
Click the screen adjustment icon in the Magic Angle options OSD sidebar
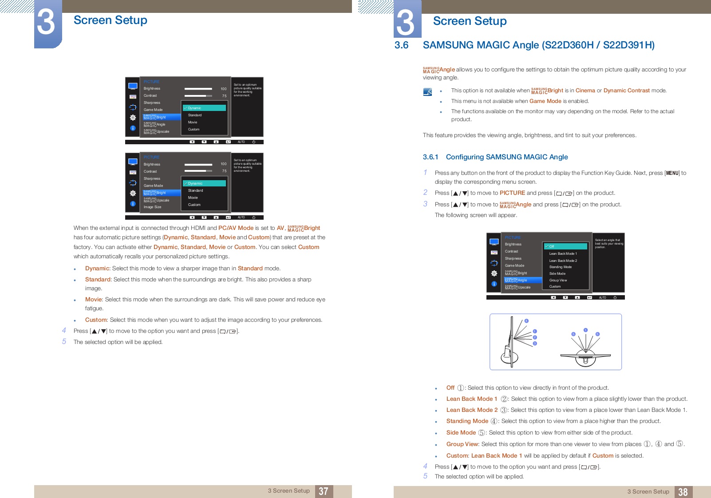point(494,253)
